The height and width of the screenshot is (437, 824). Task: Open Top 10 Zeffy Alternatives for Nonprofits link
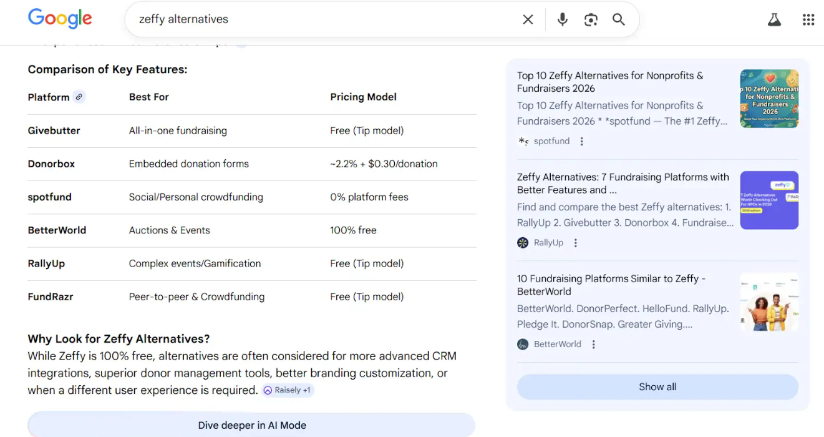pos(610,82)
